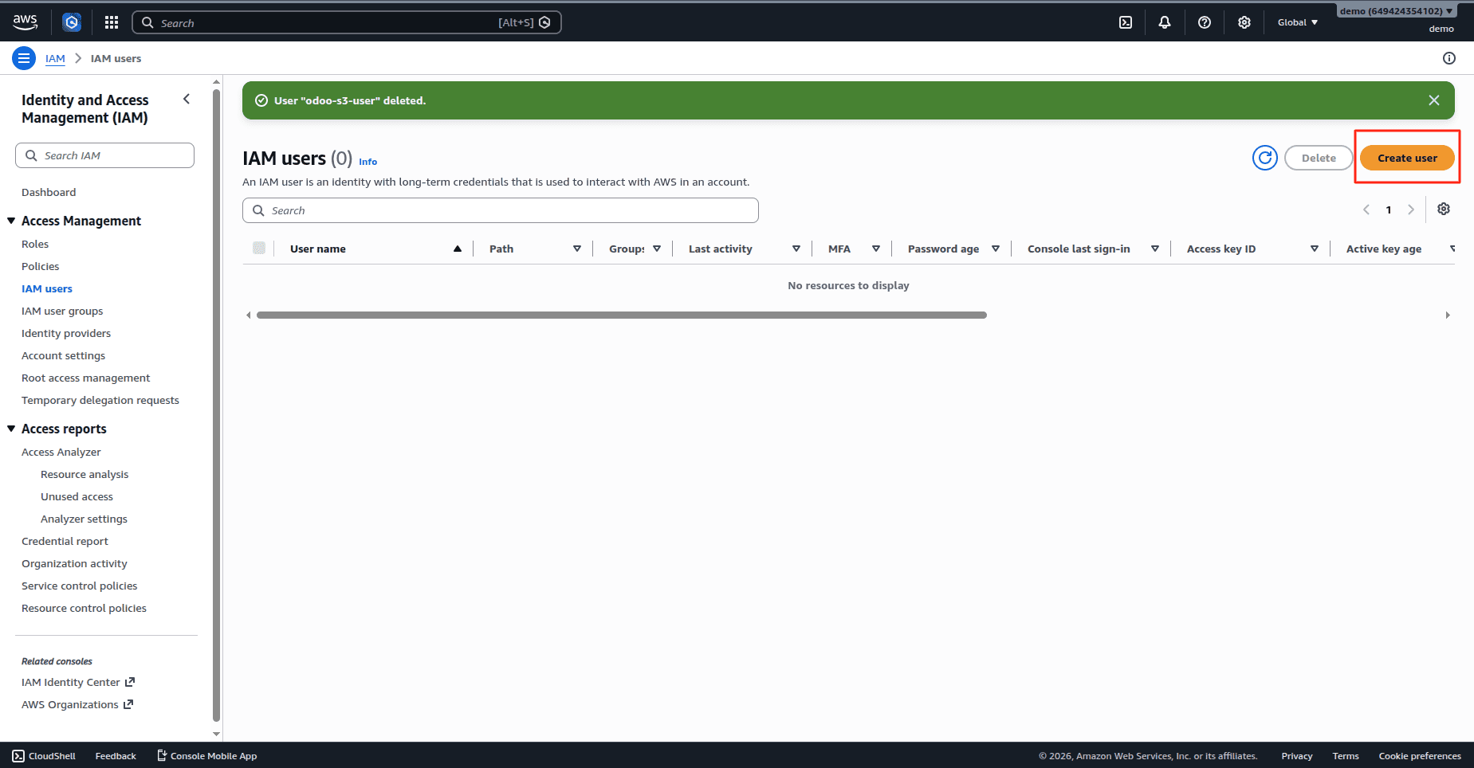Viewport: 1474px width, 768px height.
Task: Open IAM user groups page
Action: [62, 311]
